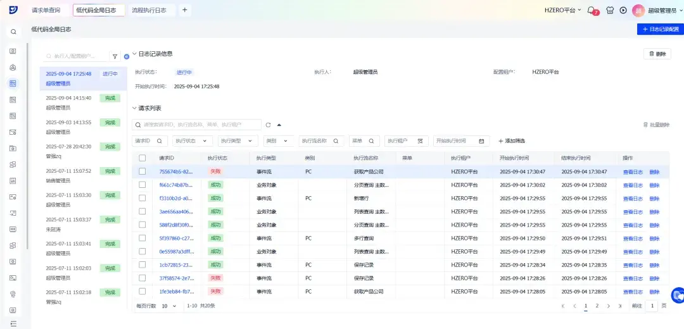Screen dimensions: 684x329
Task: Check the row for request 755674b5-82...
Action: coord(142,171)
